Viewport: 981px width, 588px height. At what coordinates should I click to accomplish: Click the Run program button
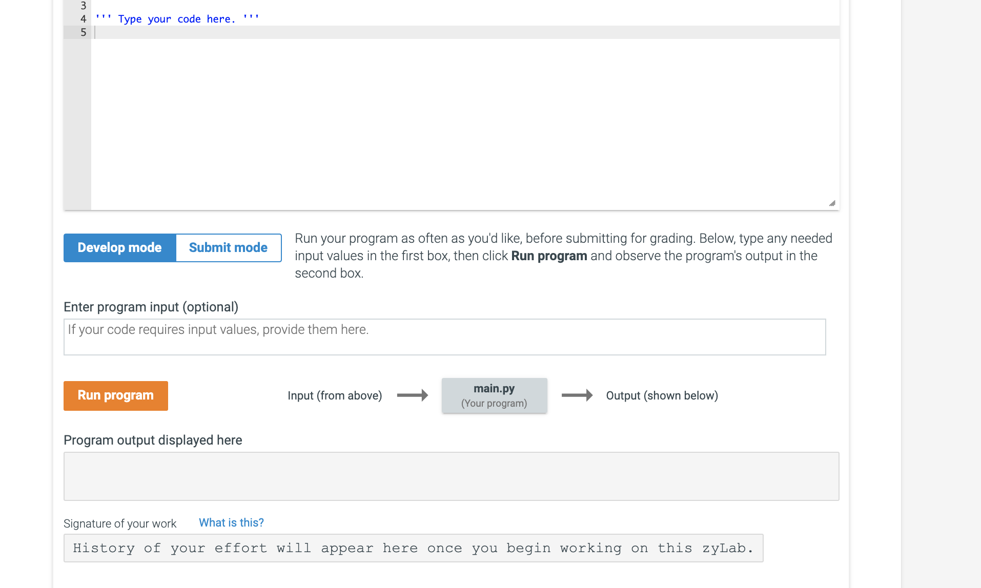116,395
